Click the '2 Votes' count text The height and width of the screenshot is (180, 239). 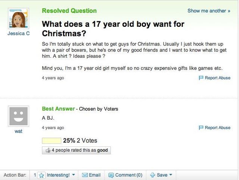coord(87,140)
